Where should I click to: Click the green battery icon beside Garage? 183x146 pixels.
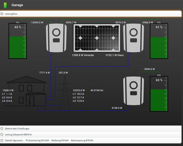coord(5,5)
